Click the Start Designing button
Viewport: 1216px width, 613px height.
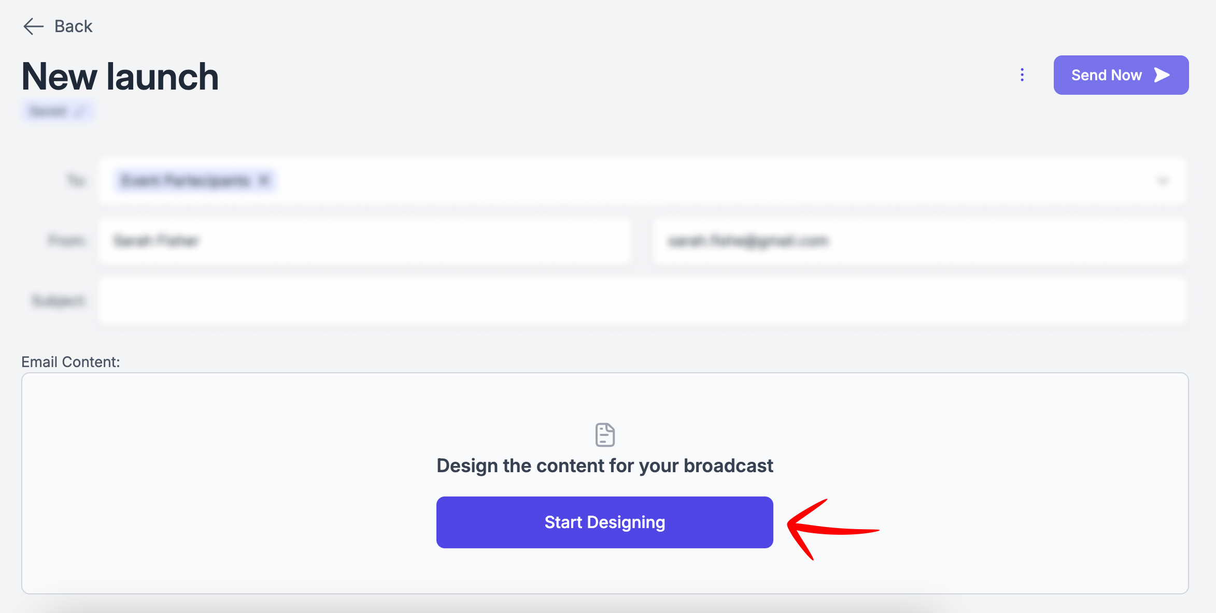point(605,522)
